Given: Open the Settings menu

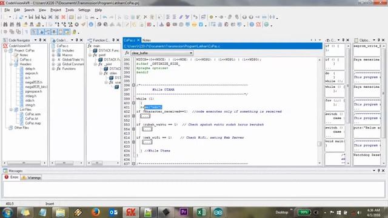Looking at the screenshot, I should point(84,10).
